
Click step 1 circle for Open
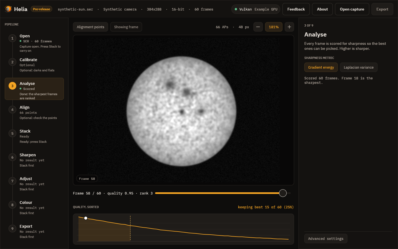tap(12, 38)
